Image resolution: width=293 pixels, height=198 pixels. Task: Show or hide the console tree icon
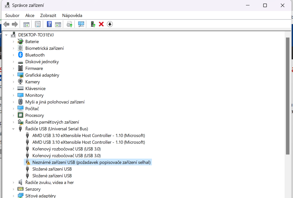tap(26, 24)
